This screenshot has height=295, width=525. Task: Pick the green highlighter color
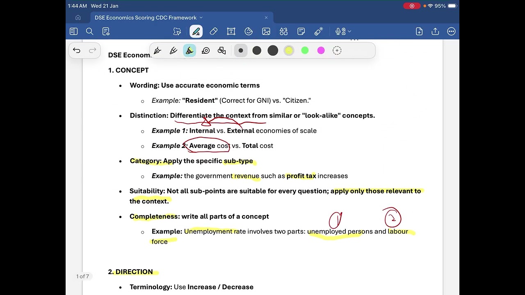point(305,50)
